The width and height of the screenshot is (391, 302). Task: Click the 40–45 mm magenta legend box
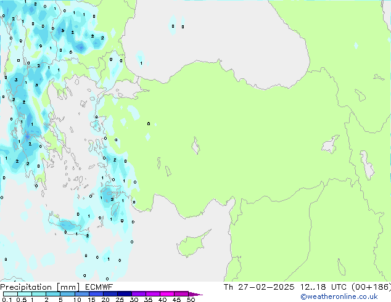(167, 294)
